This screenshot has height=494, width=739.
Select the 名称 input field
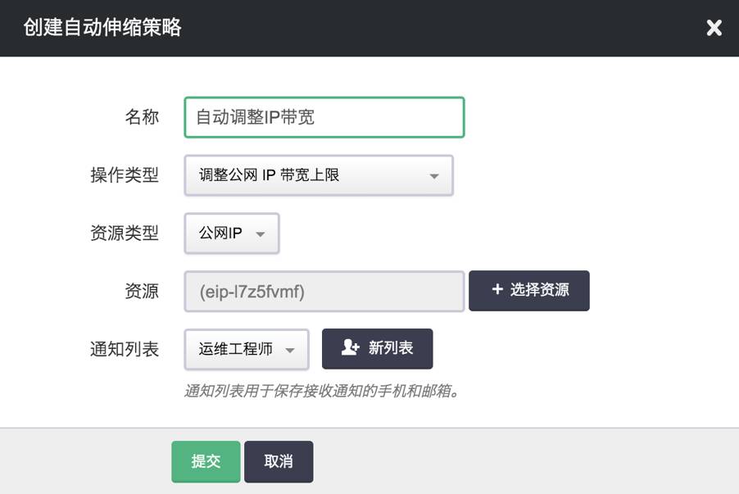pos(324,116)
